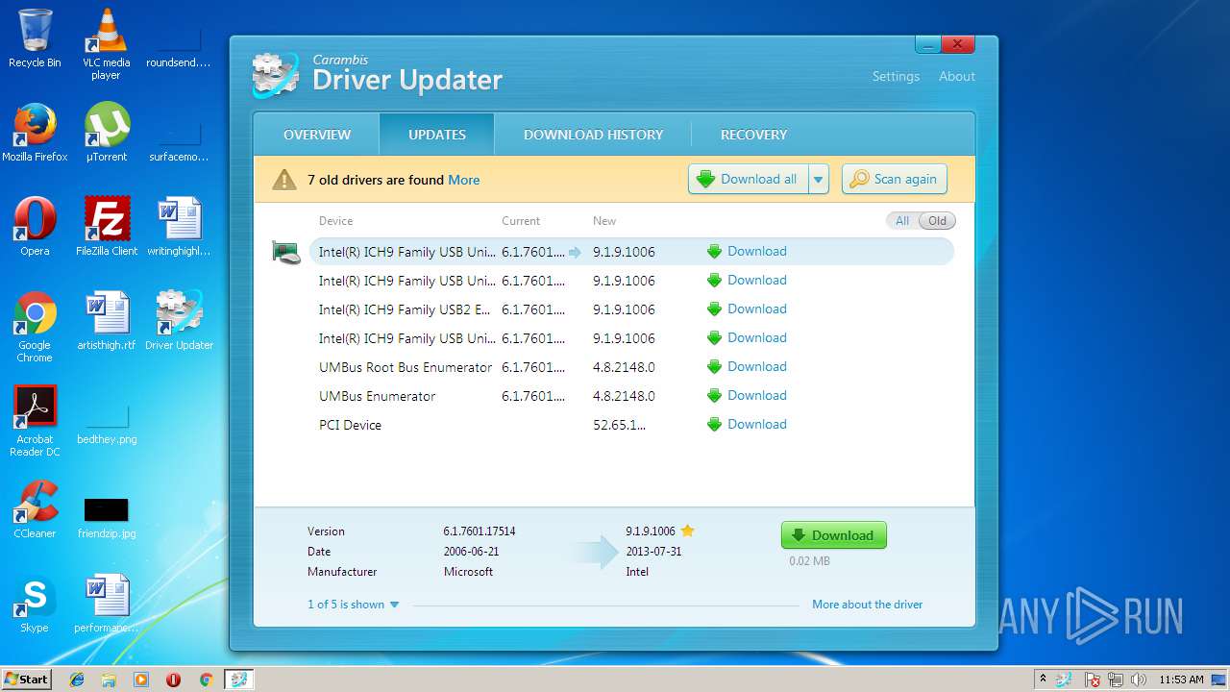
Task: Open Google Chrome desktop shortcut
Action: (x=35, y=327)
